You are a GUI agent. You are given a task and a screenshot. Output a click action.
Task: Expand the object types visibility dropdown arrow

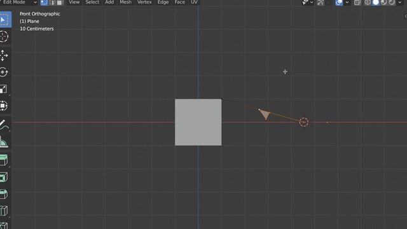(x=312, y=3)
